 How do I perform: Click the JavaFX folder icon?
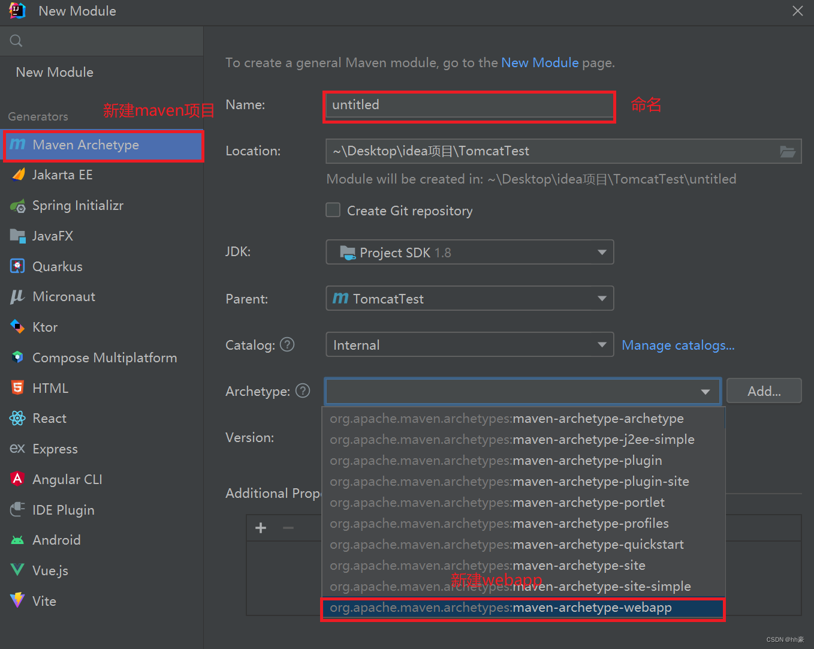point(18,236)
